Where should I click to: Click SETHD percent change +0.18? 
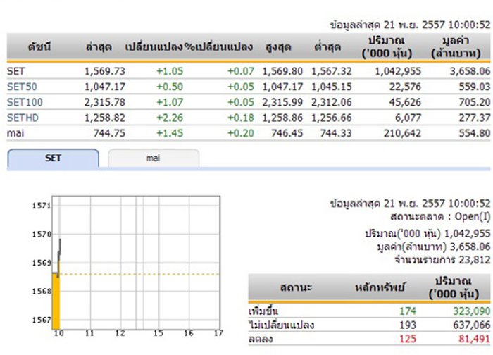[241, 118]
